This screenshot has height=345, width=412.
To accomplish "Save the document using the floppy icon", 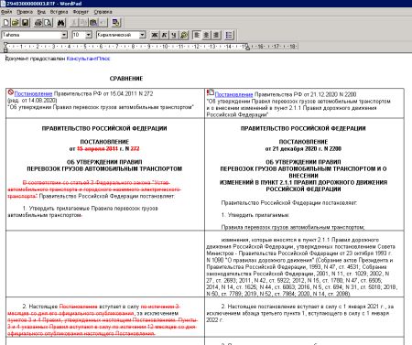I will point(25,23).
